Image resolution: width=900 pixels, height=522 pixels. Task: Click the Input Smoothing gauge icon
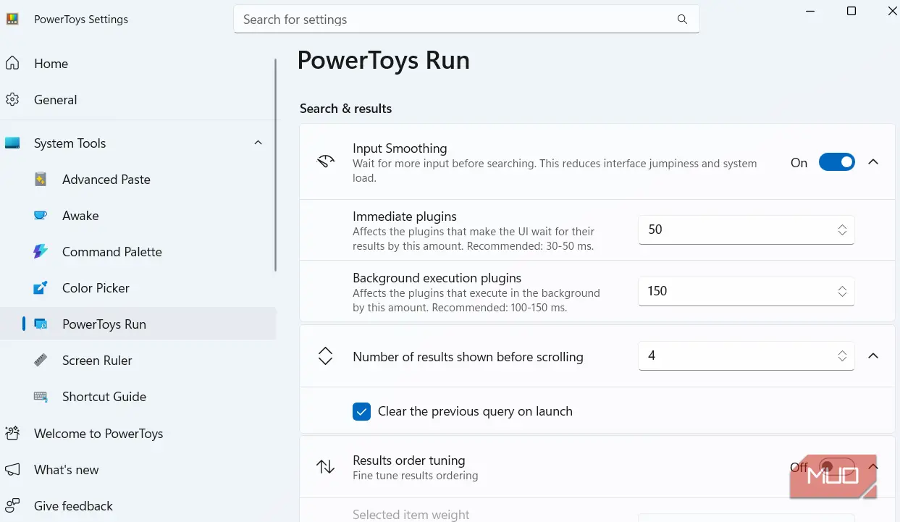tap(326, 161)
